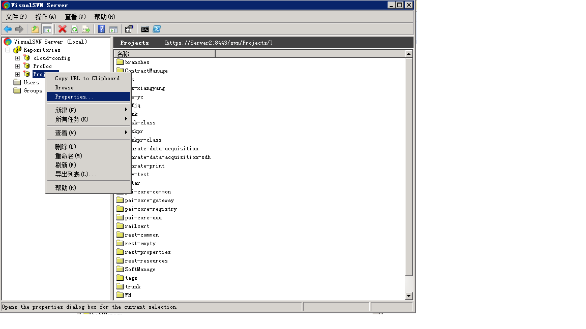The width and height of the screenshot is (586, 329).
Task: Click the SoftManage folder icon
Action: 120,269
